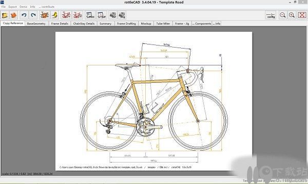
Task: Click the svg export printer icon
Action: [122, 15]
